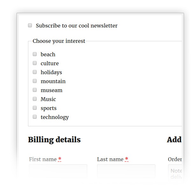Image resolution: width=191 pixels, height=189 pixels.
Task: Mark the museam checkbox
Action: (x=35, y=90)
